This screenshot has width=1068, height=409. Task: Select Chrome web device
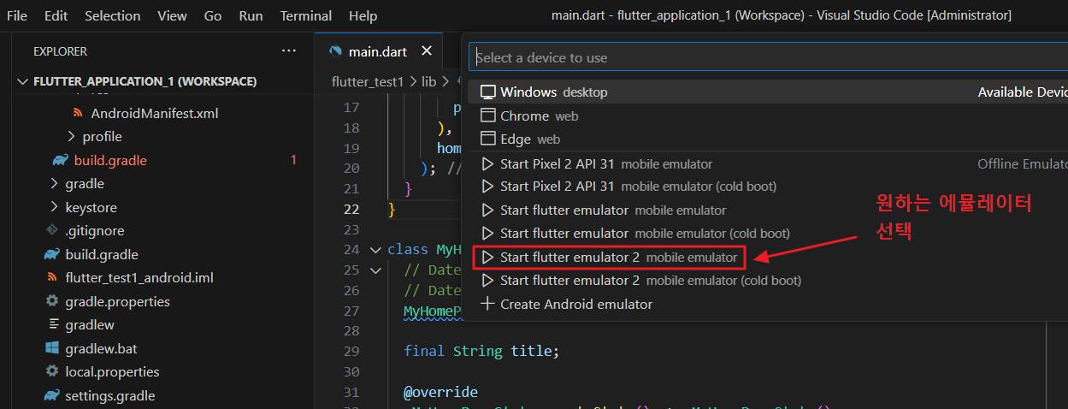(x=768, y=116)
